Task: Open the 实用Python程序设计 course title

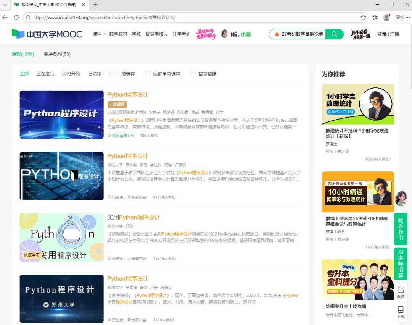Action: tap(134, 217)
